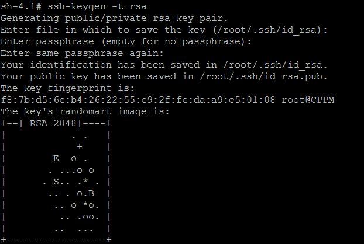Click the word 'passphrase' in the same-passphrase line

(x=94, y=54)
